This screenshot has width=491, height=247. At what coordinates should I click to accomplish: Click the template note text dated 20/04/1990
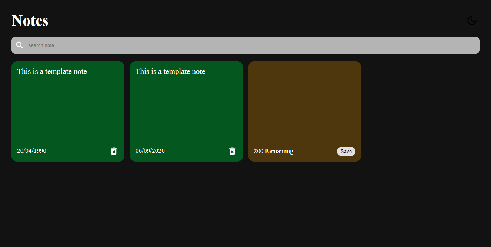[52, 71]
